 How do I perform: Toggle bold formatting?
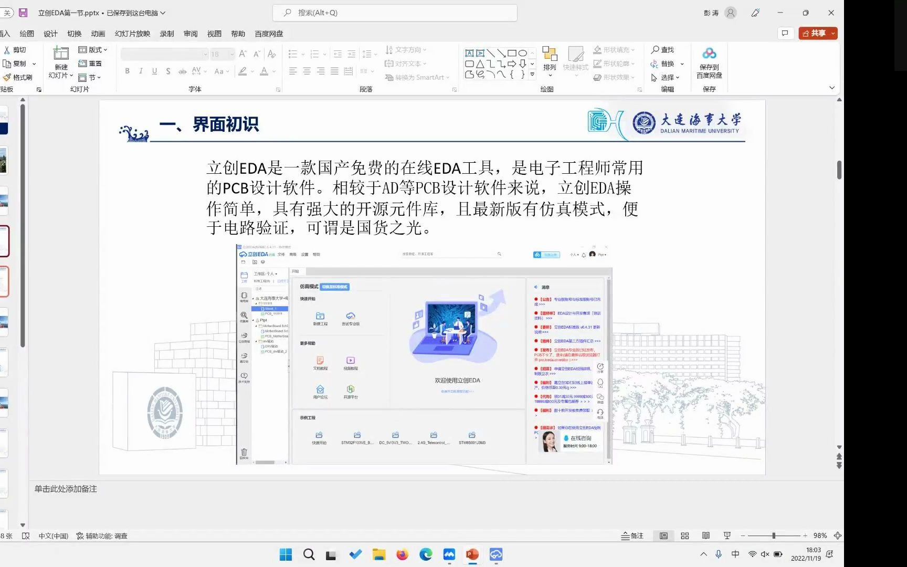coord(126,70)
